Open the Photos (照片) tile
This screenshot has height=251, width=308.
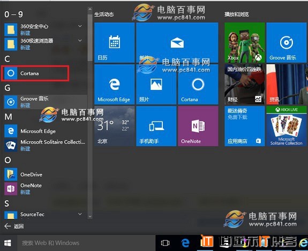(156, 85)
